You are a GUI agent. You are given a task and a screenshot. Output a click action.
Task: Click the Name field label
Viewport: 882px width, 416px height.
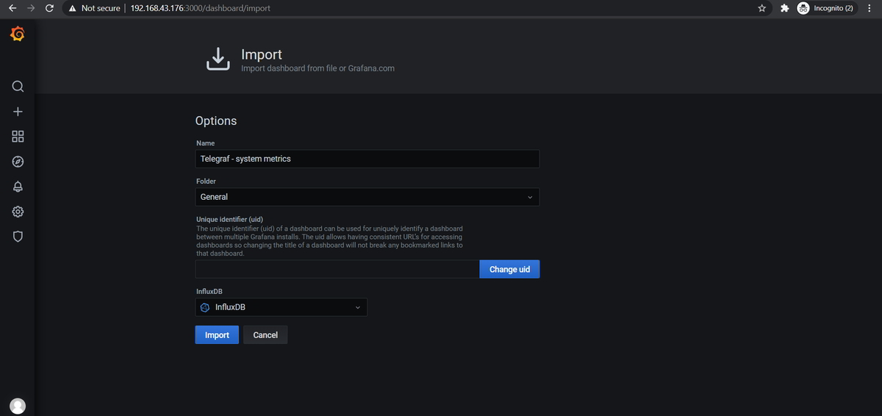[x=205, y=143]
